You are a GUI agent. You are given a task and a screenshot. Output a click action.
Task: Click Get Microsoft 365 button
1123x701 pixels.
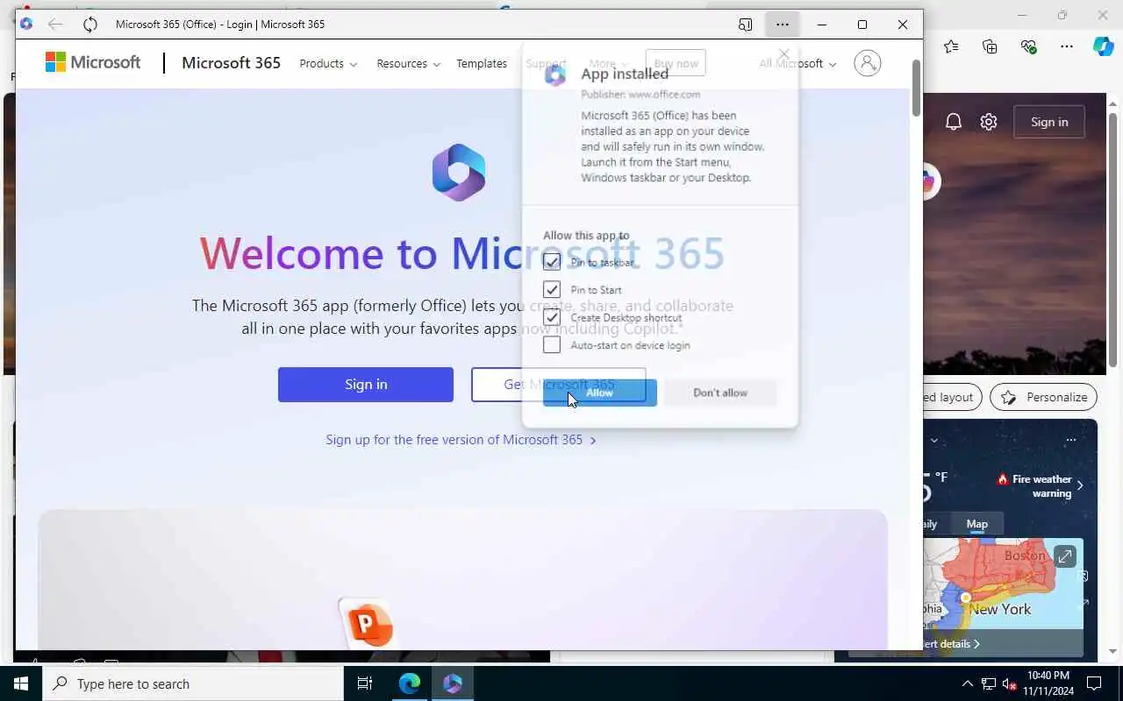pos(559,385)
